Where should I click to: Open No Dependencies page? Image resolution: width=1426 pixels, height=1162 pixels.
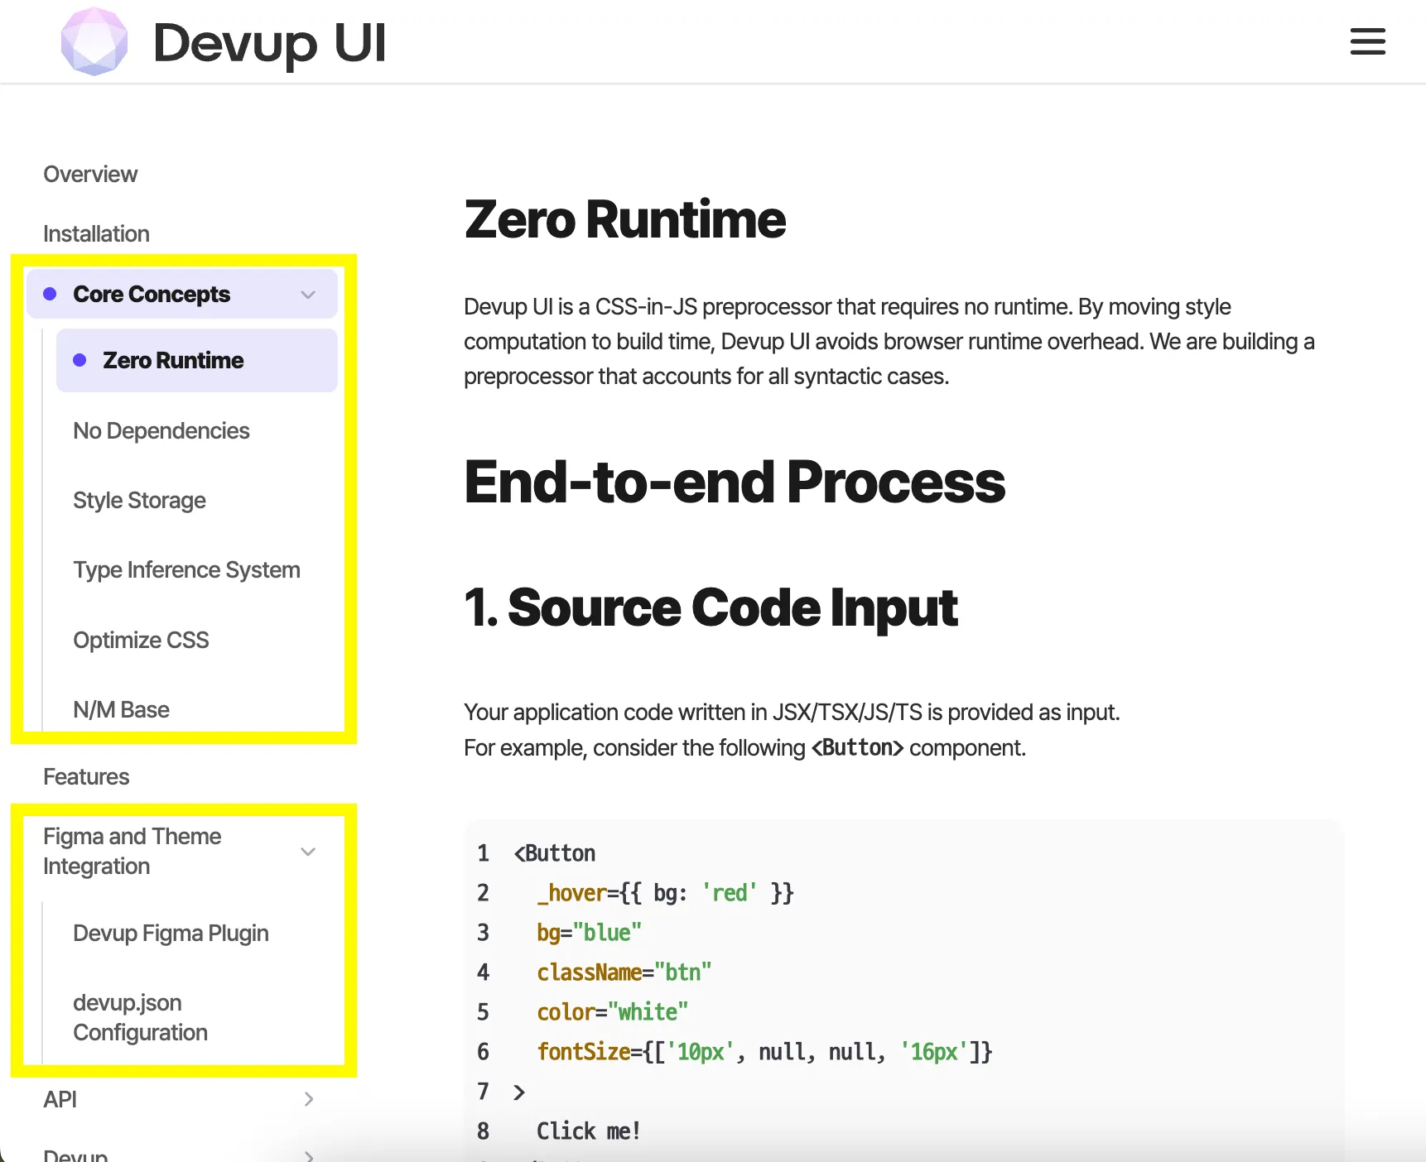point(161,431)
